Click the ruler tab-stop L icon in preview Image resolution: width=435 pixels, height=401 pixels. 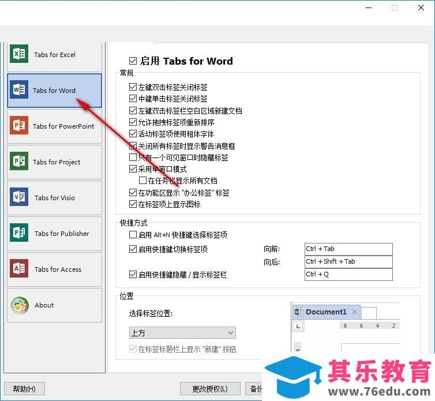[x=298, y=327]
